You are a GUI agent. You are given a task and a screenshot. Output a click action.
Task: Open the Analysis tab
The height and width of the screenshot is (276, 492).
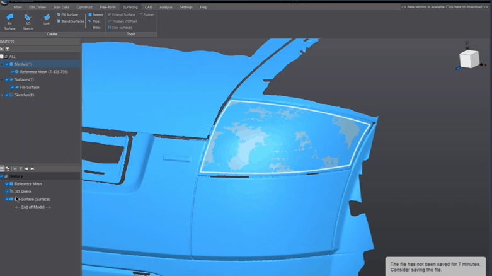(166, 7)
